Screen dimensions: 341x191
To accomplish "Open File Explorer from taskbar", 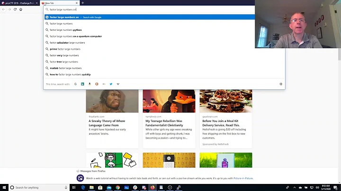I will click(x=91, y=187).
